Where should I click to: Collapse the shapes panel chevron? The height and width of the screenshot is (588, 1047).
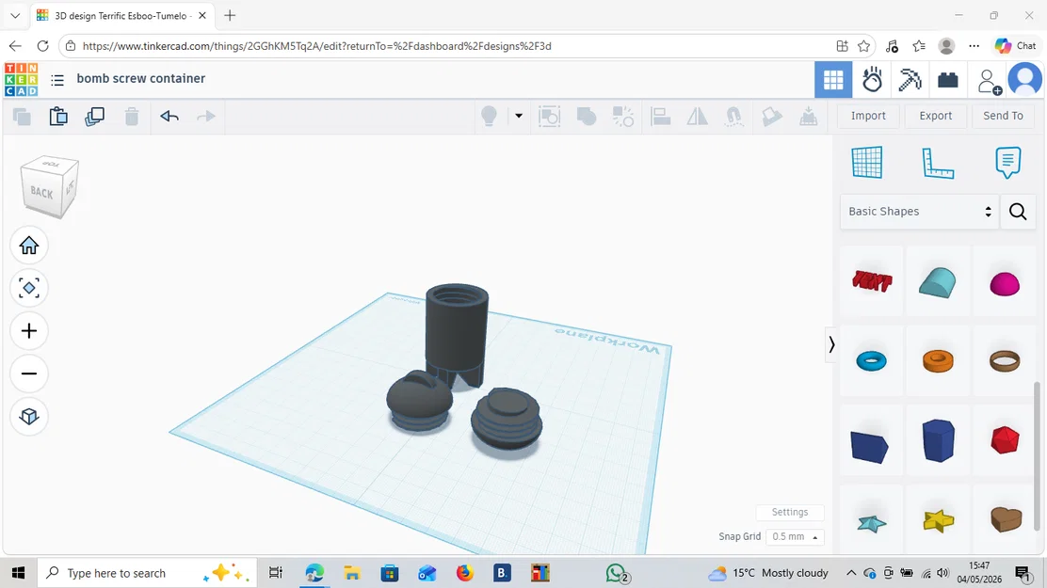[831, 344]
